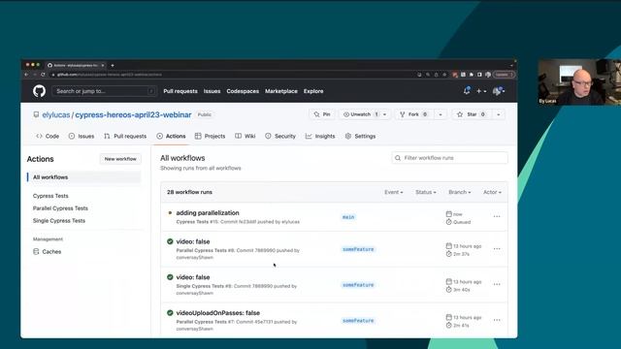The height and width of the screenshot is (349, 621).
Task: Open a new browser tab
Action: coord(113,65)
